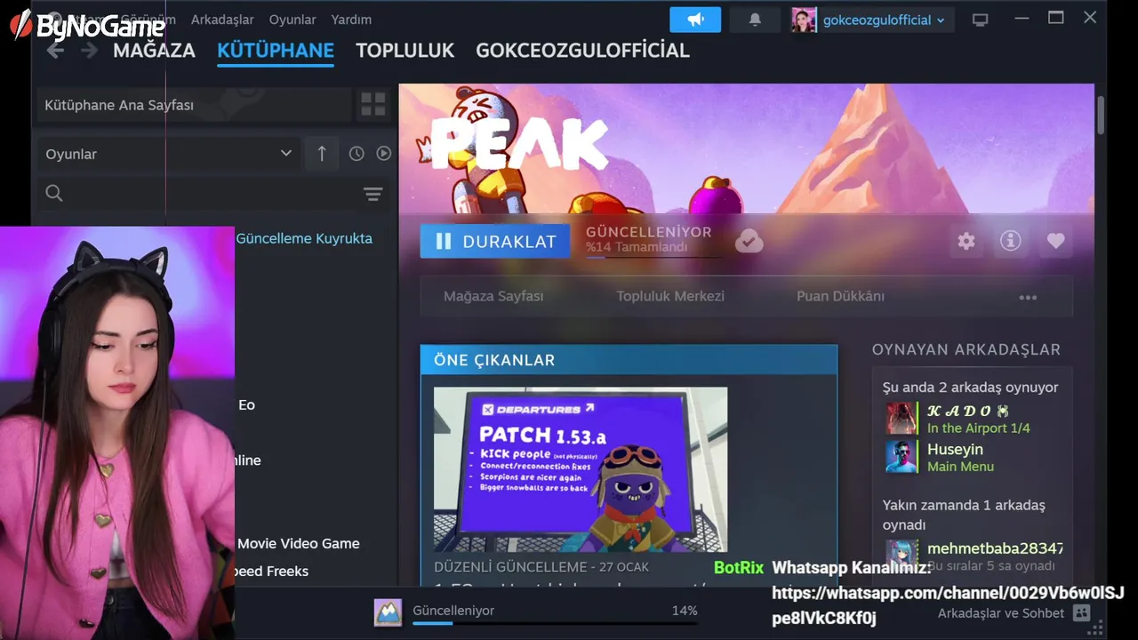The width and height of the screenshot is (1138, 640).
Task: Click the GÜNCELLENİYOR %14 progress indicator
Action: click(653, 240)
